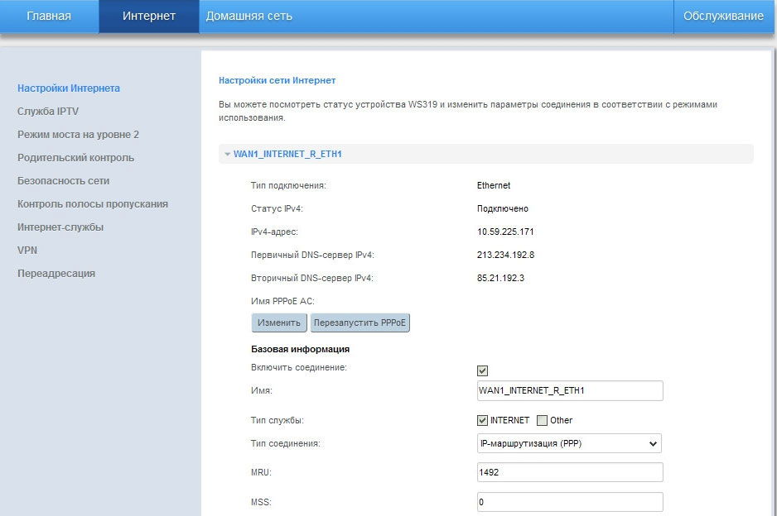Go to the Обслуживание tab

[723, 17]
